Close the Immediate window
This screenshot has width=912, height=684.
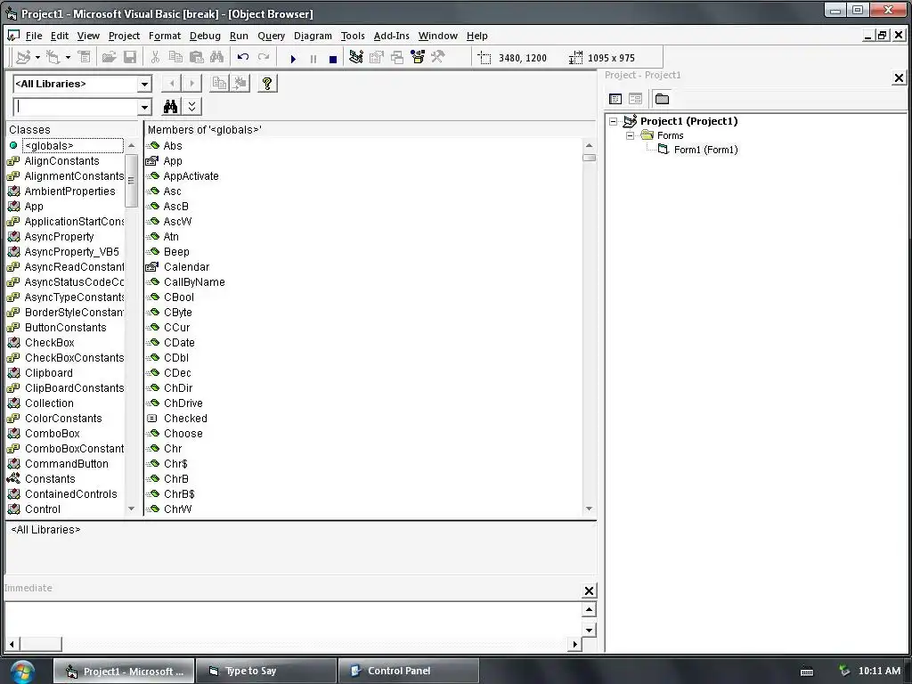(589, 591)
